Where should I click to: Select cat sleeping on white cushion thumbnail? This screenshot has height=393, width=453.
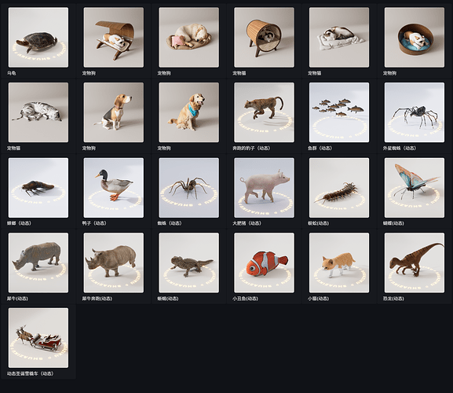(x=339, y=37)
